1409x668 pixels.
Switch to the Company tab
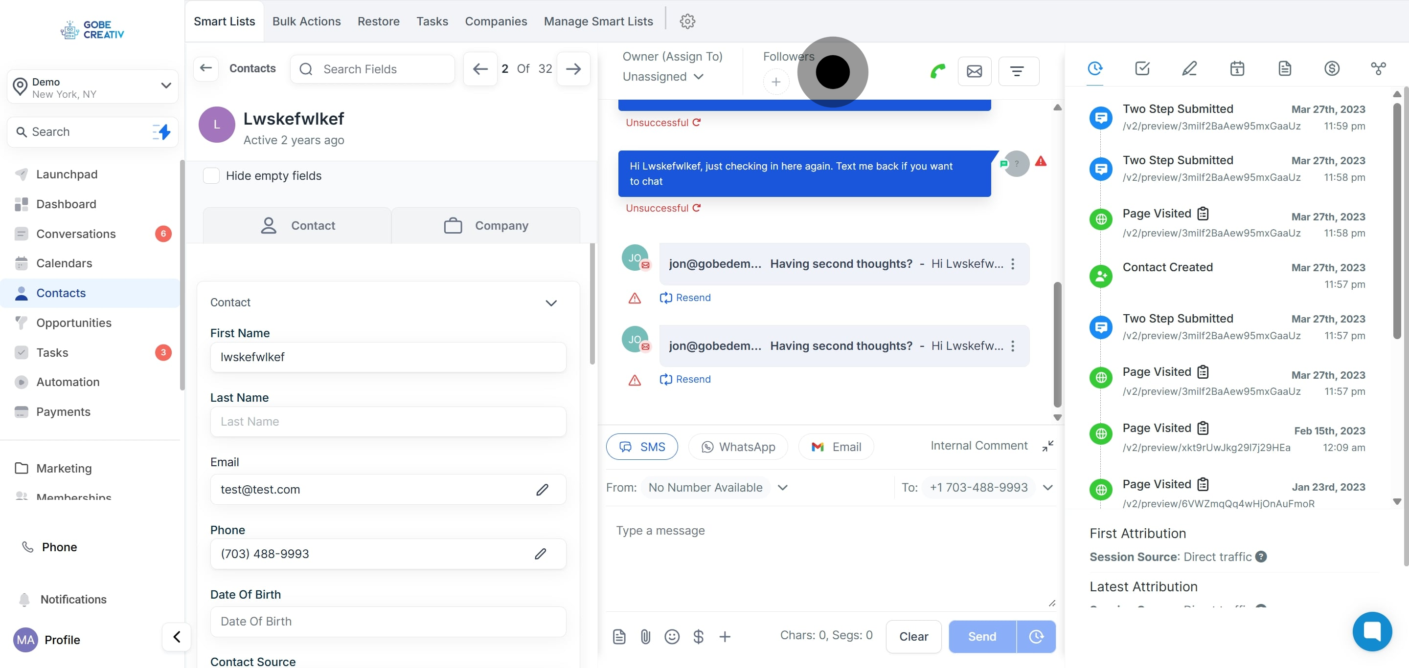pos(486,226)
